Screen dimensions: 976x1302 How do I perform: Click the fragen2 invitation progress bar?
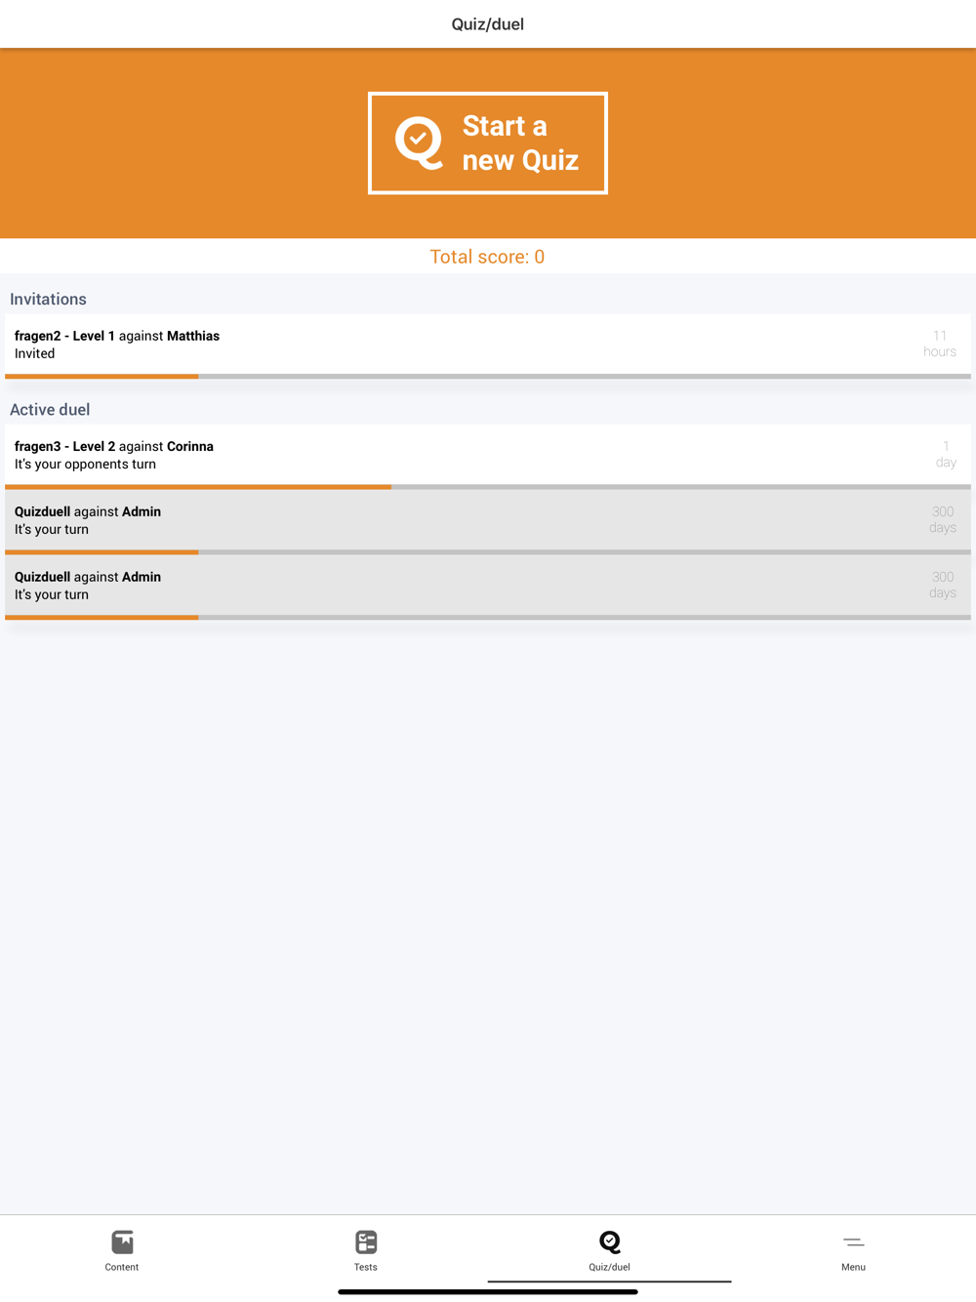click(488, 376)
